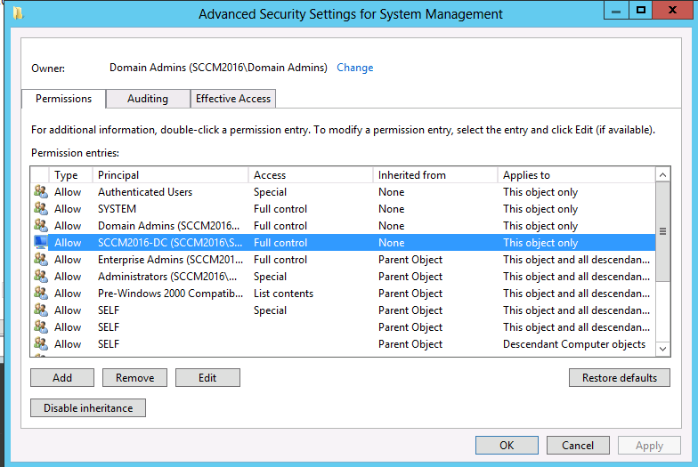698x467 pixels.
Task: Click the Change owner link
Action: [x=354, y=68]
